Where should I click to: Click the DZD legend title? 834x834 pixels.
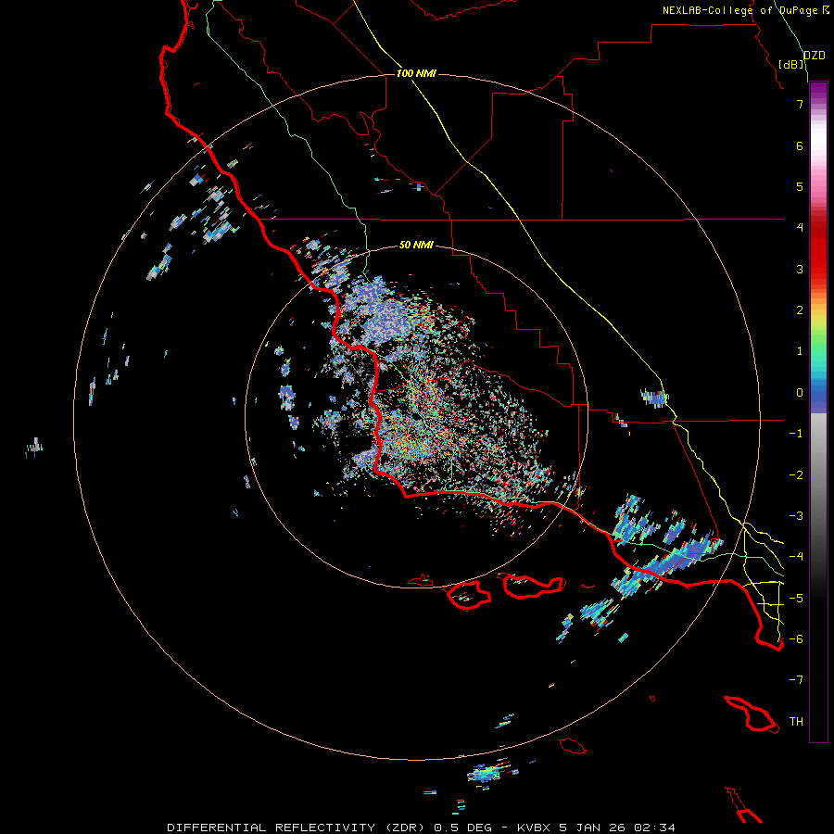tap(815, 56)
